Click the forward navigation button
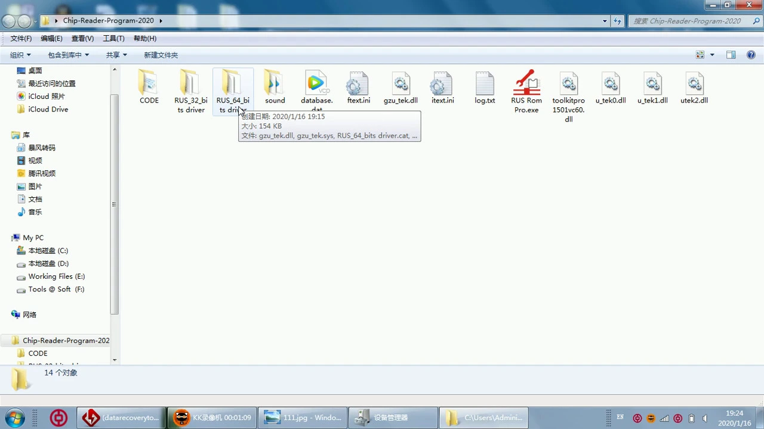The width and height of the screenshot is (764, 429). pyautogui.click(x=24, y=21)
